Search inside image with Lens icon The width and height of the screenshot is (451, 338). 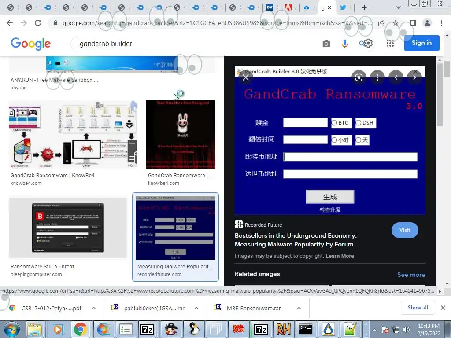pyautogui.click(x=359, y=77)
